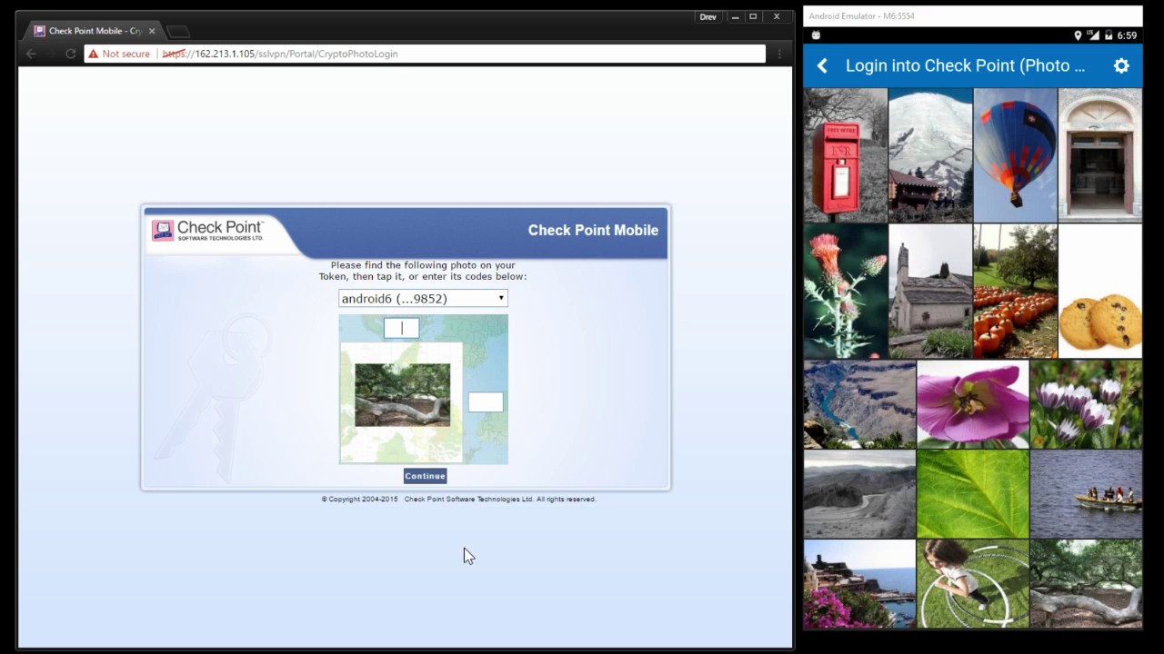Click the Drev profile button in Chrome
Screen dimensions: 1164x654
click(x=707, y=16)
